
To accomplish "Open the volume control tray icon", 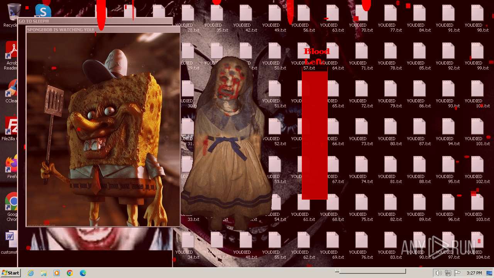I will coord(438,273).
